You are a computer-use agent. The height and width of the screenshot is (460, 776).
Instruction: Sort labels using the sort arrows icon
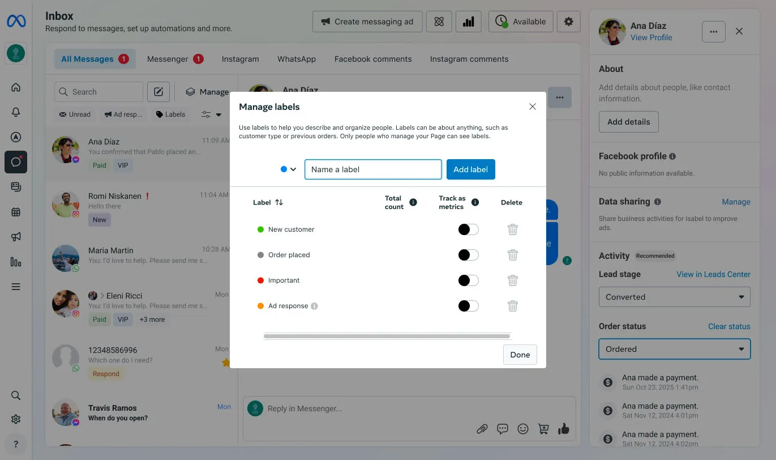[x=279, y=202]
